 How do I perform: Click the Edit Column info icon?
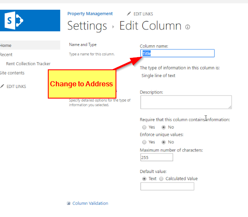point(187,27)
